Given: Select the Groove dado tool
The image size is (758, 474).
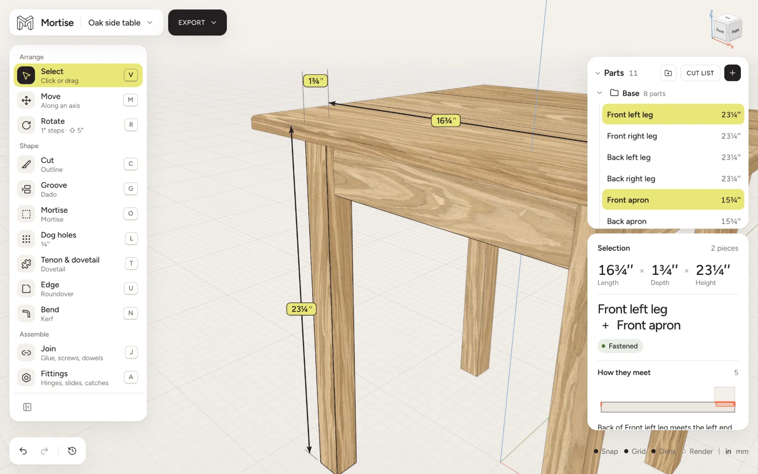Looking at the screenshot, I should (x=78, y=189).
